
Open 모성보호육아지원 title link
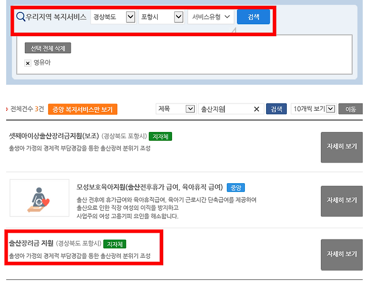(150, 187)
